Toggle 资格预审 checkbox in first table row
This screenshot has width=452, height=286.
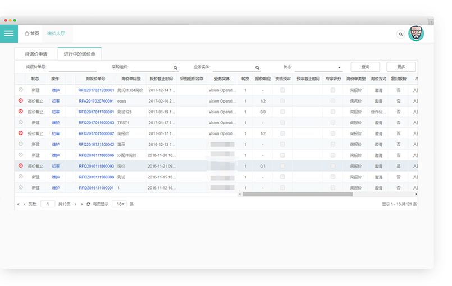[282, 90]
